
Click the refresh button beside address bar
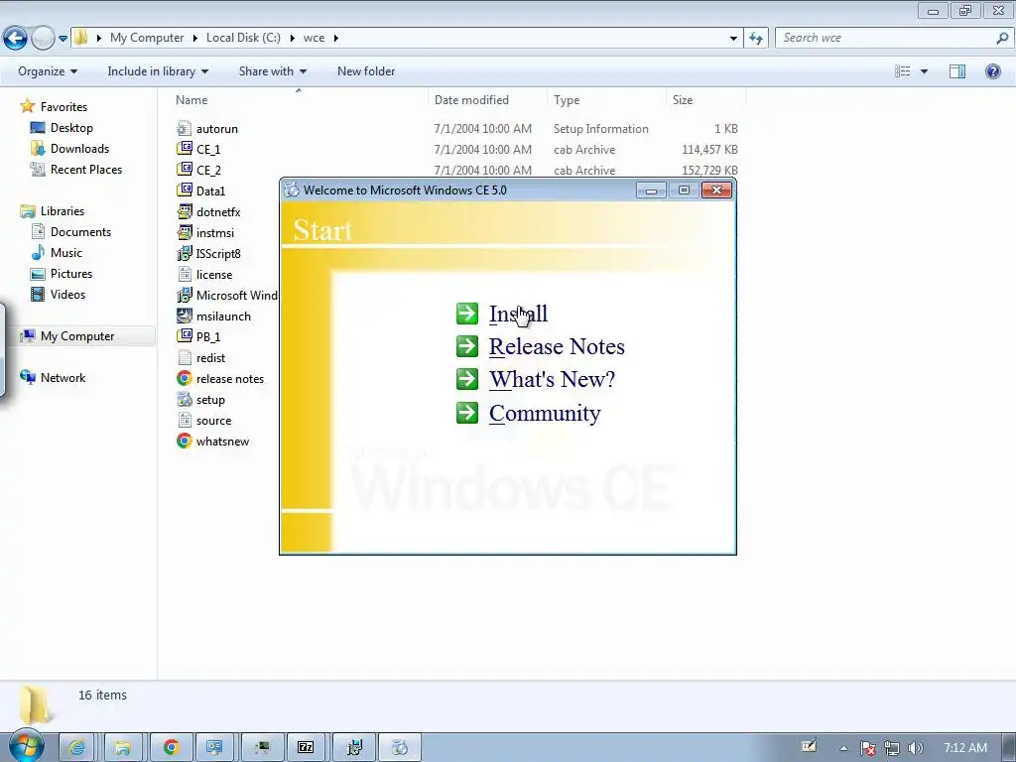(756, 39)
